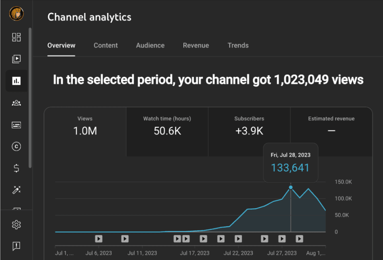Switch to the Audience tab
Viewport: 383px width, 260px height.
(x=150, y=45)
